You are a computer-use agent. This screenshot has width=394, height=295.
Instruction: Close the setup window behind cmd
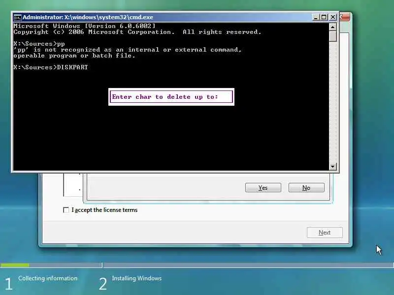[344, 17]
